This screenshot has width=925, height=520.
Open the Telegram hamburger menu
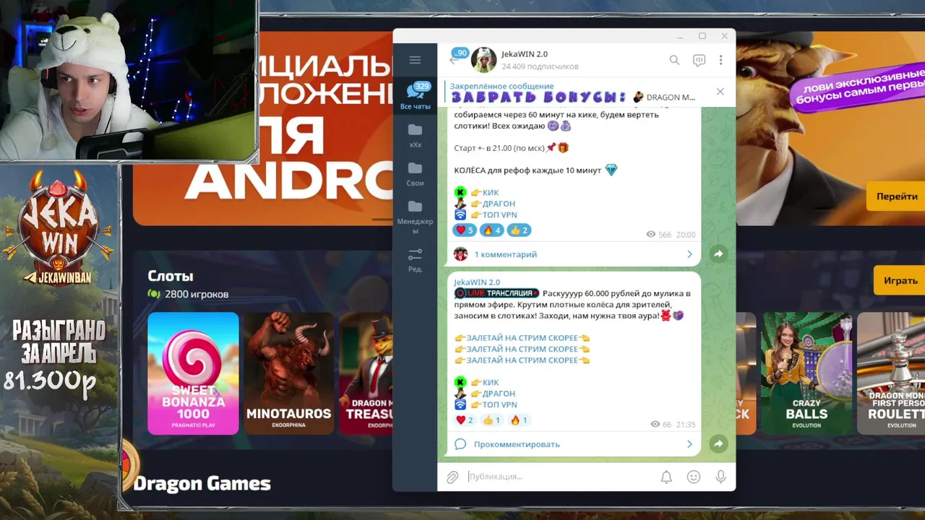[x=415, y=60]
